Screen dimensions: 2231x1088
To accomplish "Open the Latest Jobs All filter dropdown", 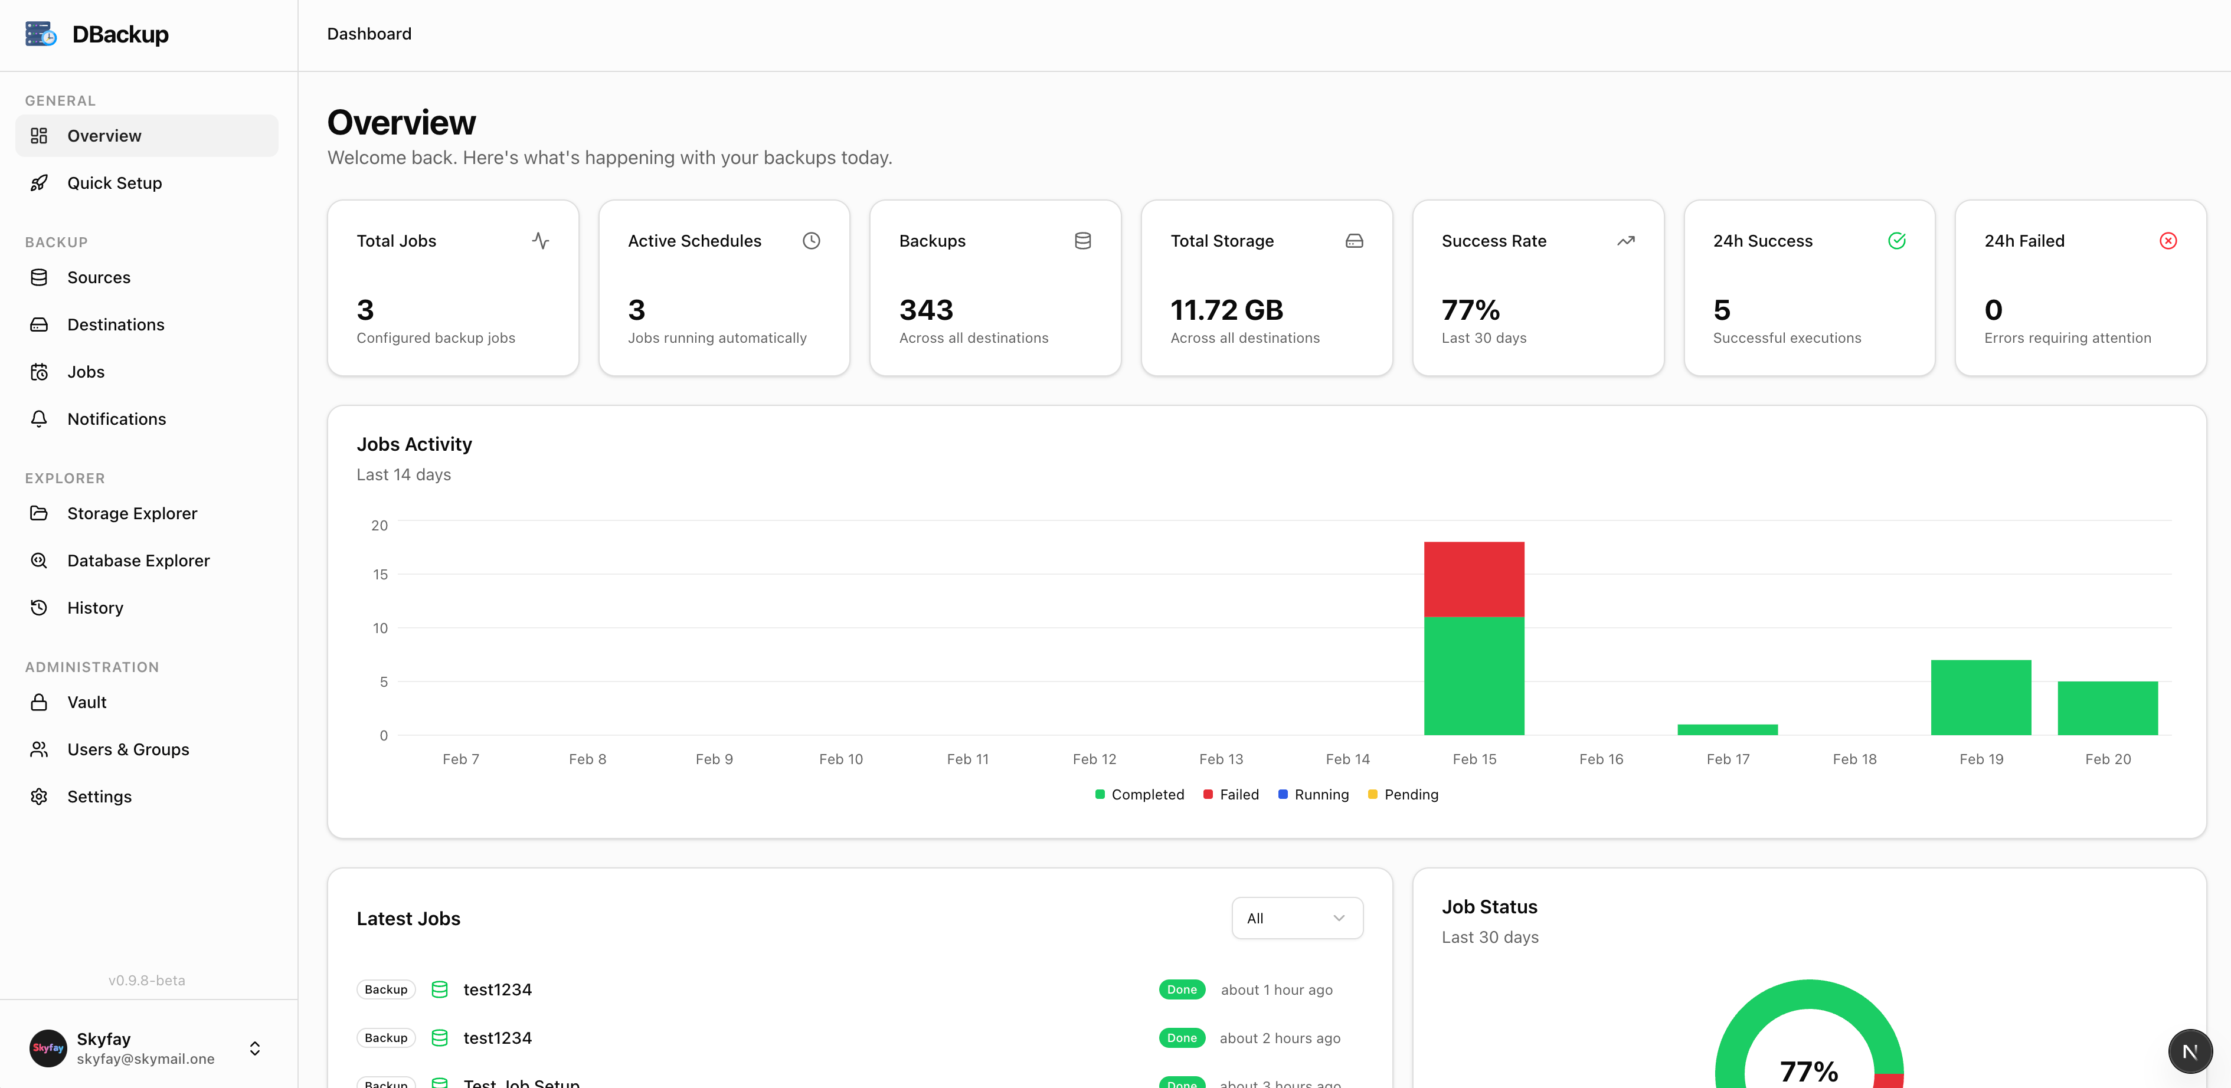I will 1297,918.
